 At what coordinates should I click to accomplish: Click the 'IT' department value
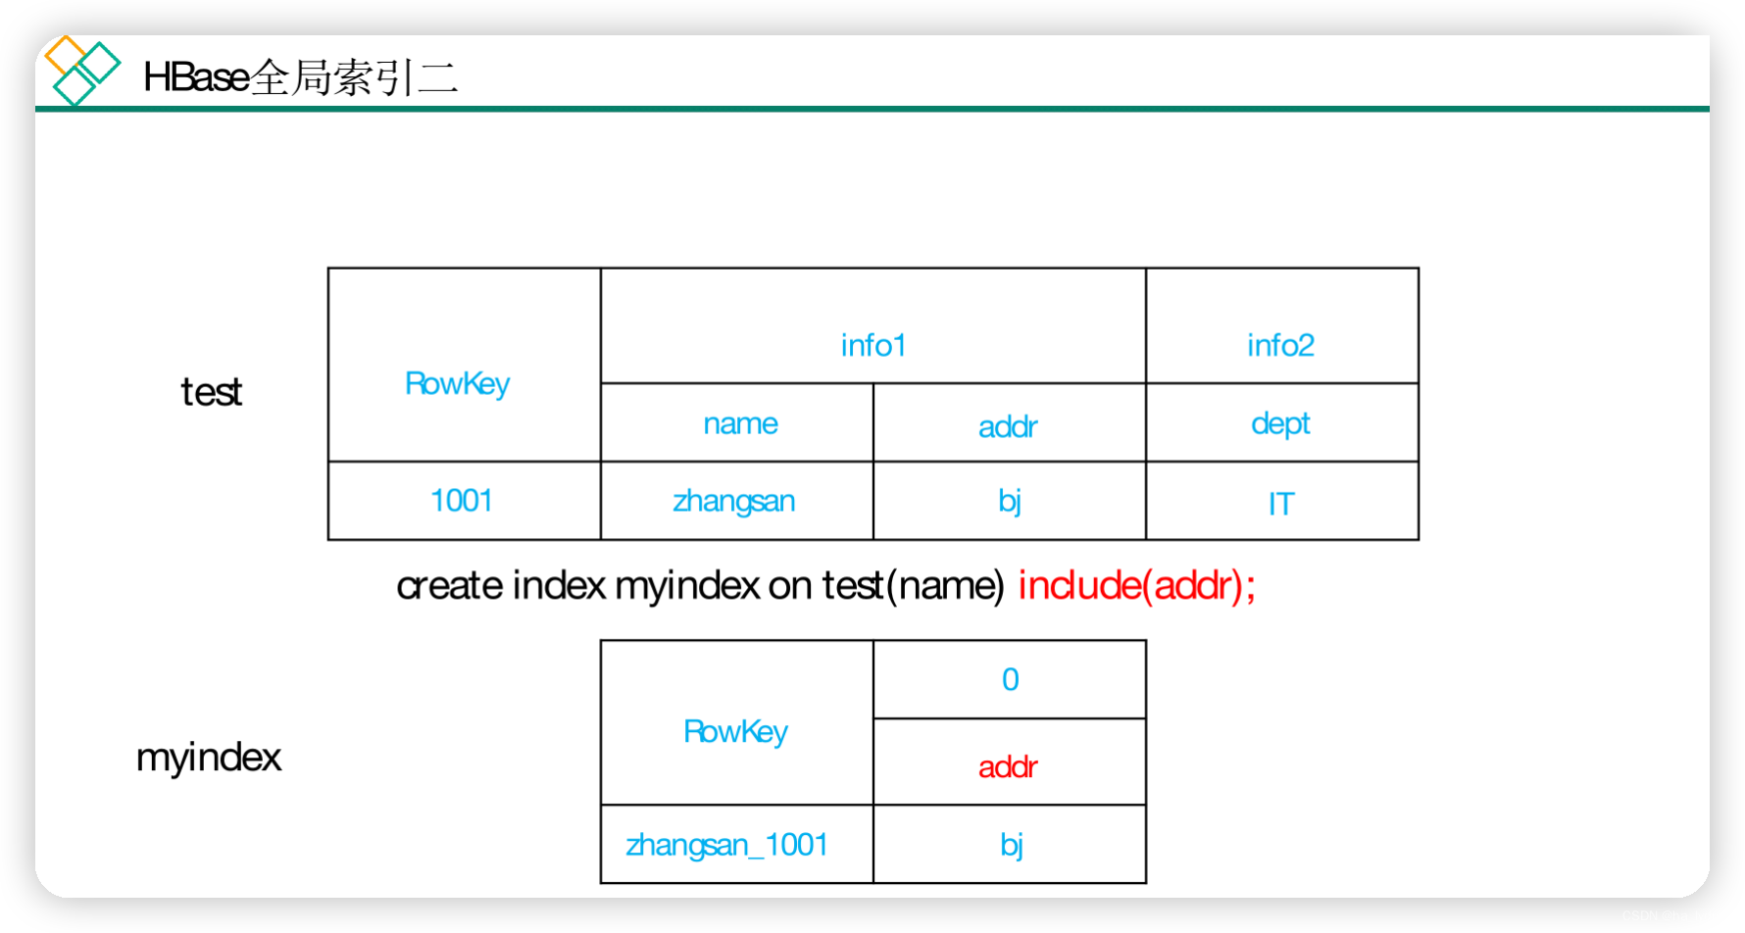[1281, 504]
